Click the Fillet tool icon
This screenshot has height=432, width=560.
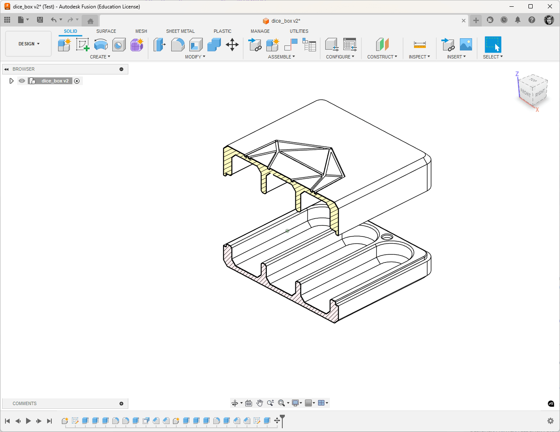(x=178, y=44)
